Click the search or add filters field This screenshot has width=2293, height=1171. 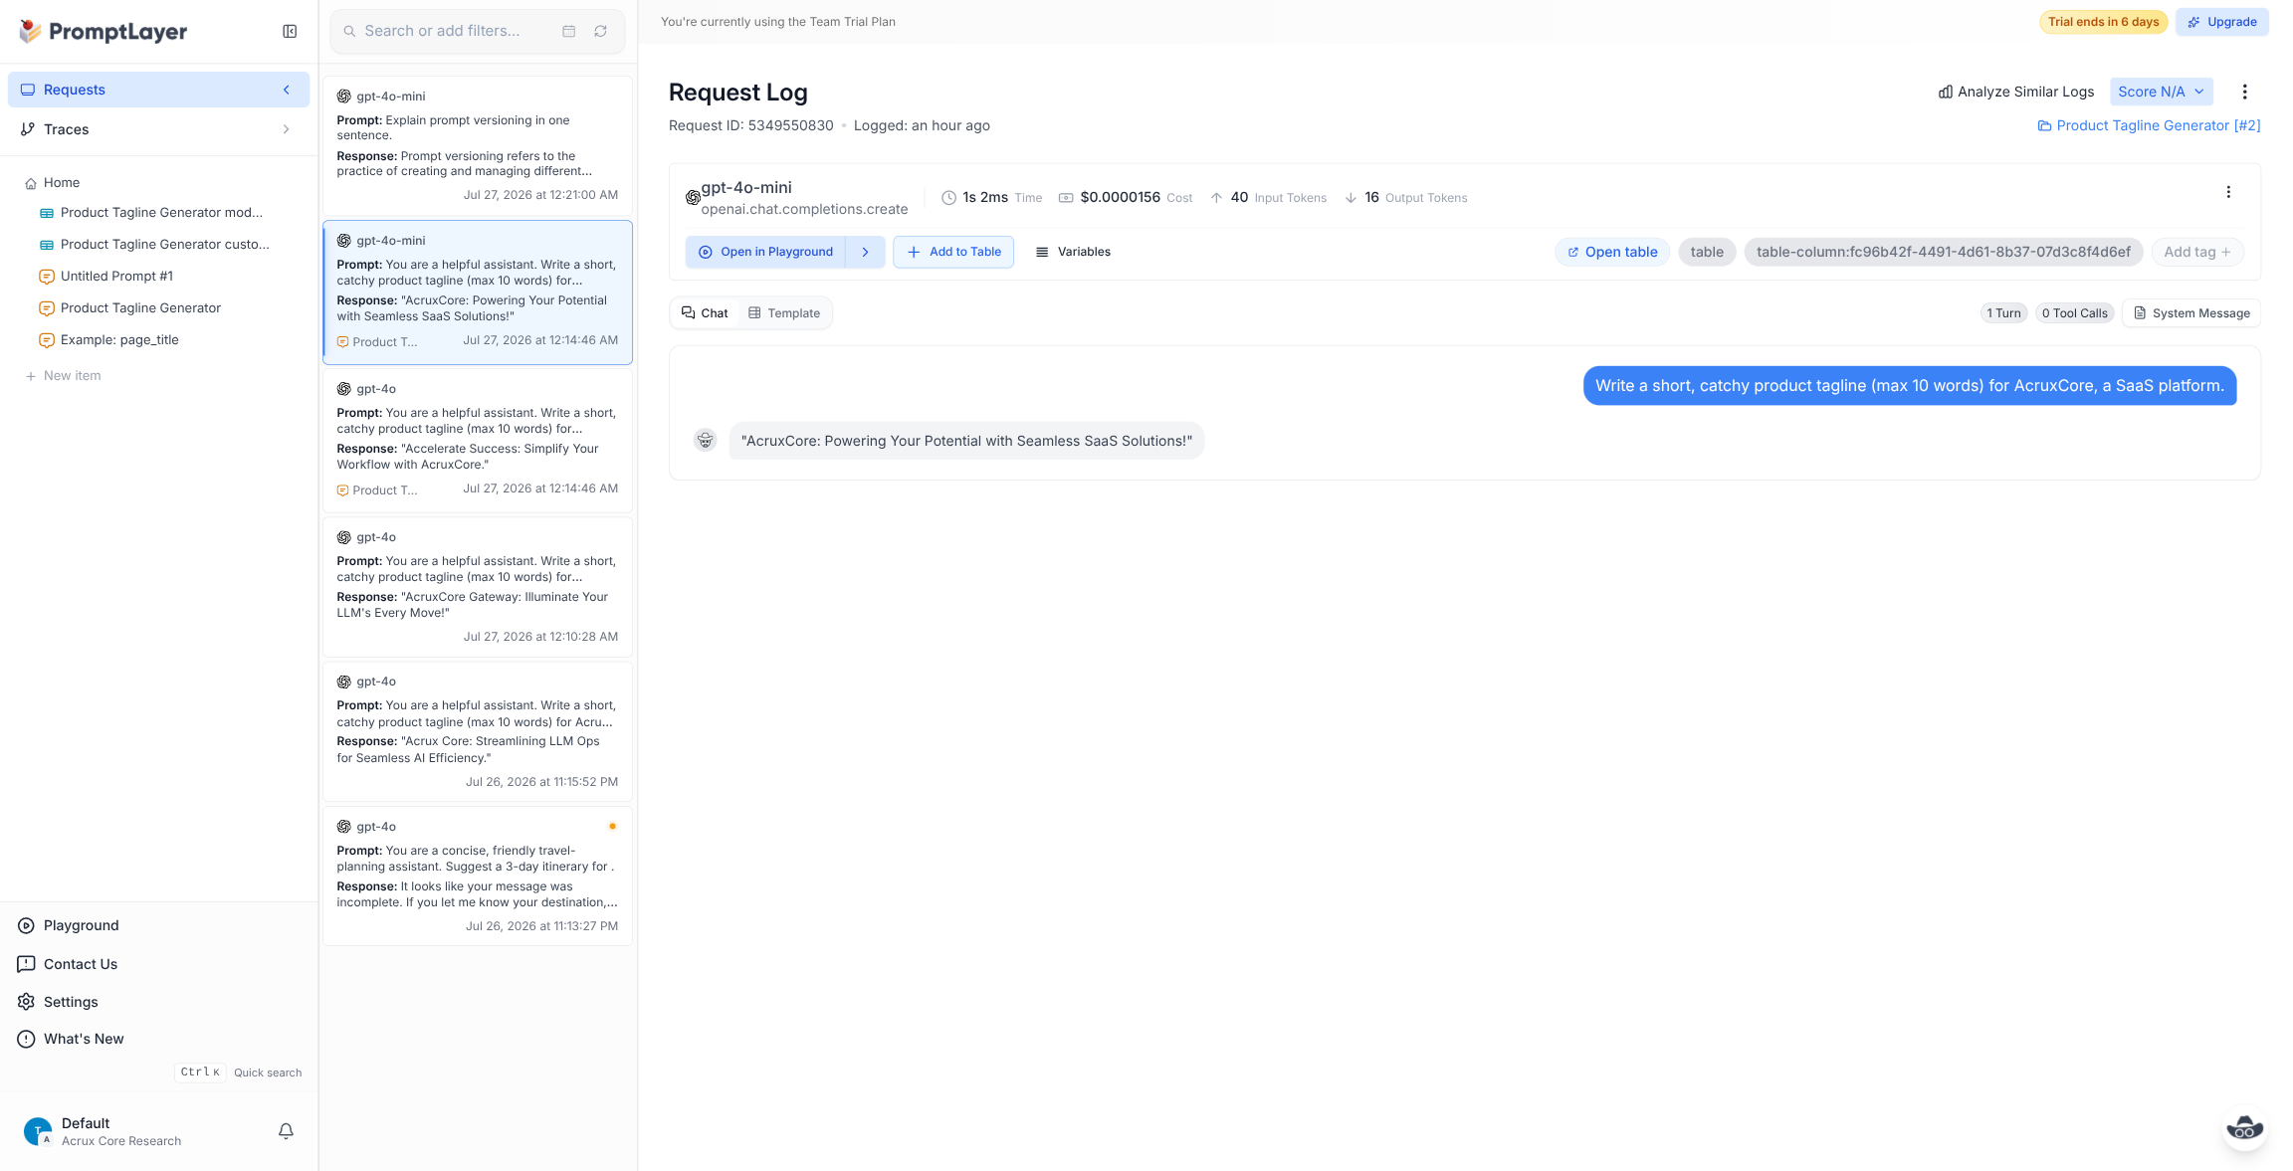pyautogui.click(x=478, y=32)
